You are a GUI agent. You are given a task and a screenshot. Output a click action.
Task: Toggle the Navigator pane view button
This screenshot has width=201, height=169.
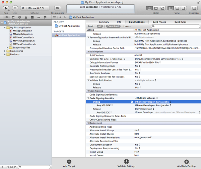171,8
